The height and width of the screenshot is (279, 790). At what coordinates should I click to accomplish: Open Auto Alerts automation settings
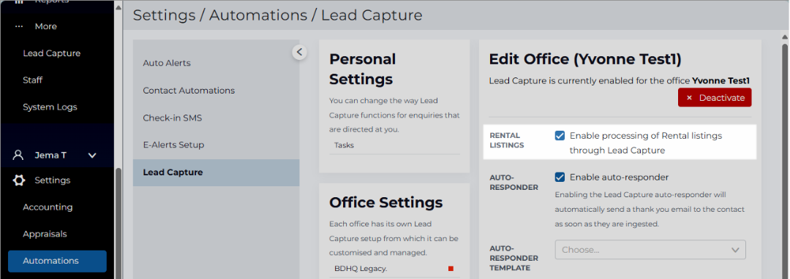click(x=167, y=64)
